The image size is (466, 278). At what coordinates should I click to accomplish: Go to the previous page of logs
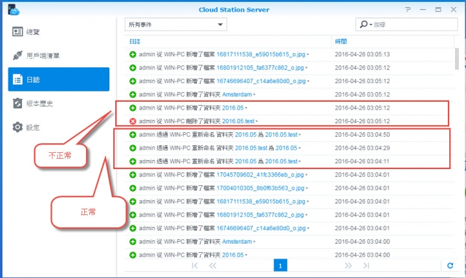coord(213,266)
